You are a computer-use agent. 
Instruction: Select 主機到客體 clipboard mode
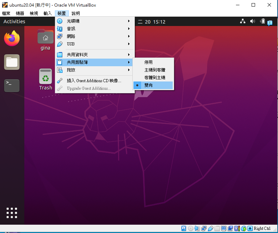[x=153, y=70]
